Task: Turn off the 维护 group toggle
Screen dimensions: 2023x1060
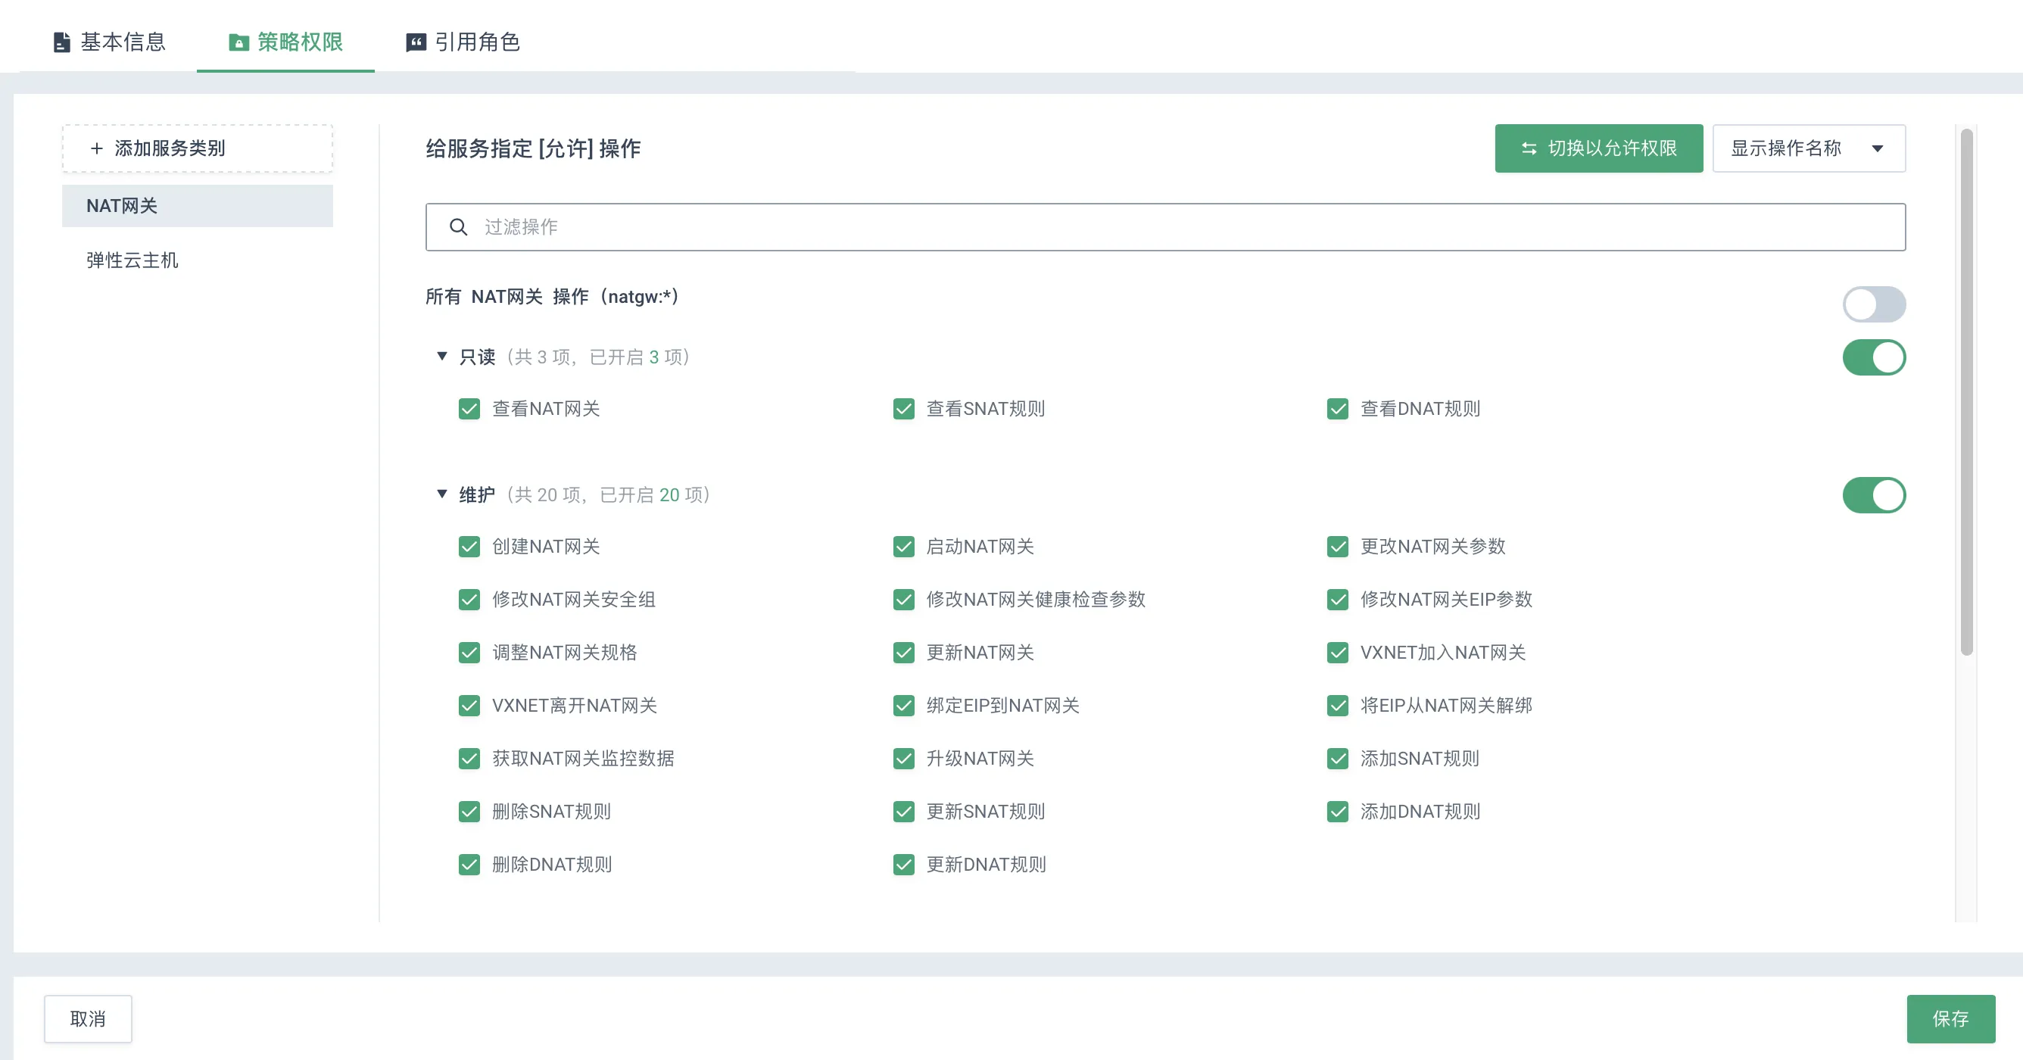Action: (x=1873, y=495)
